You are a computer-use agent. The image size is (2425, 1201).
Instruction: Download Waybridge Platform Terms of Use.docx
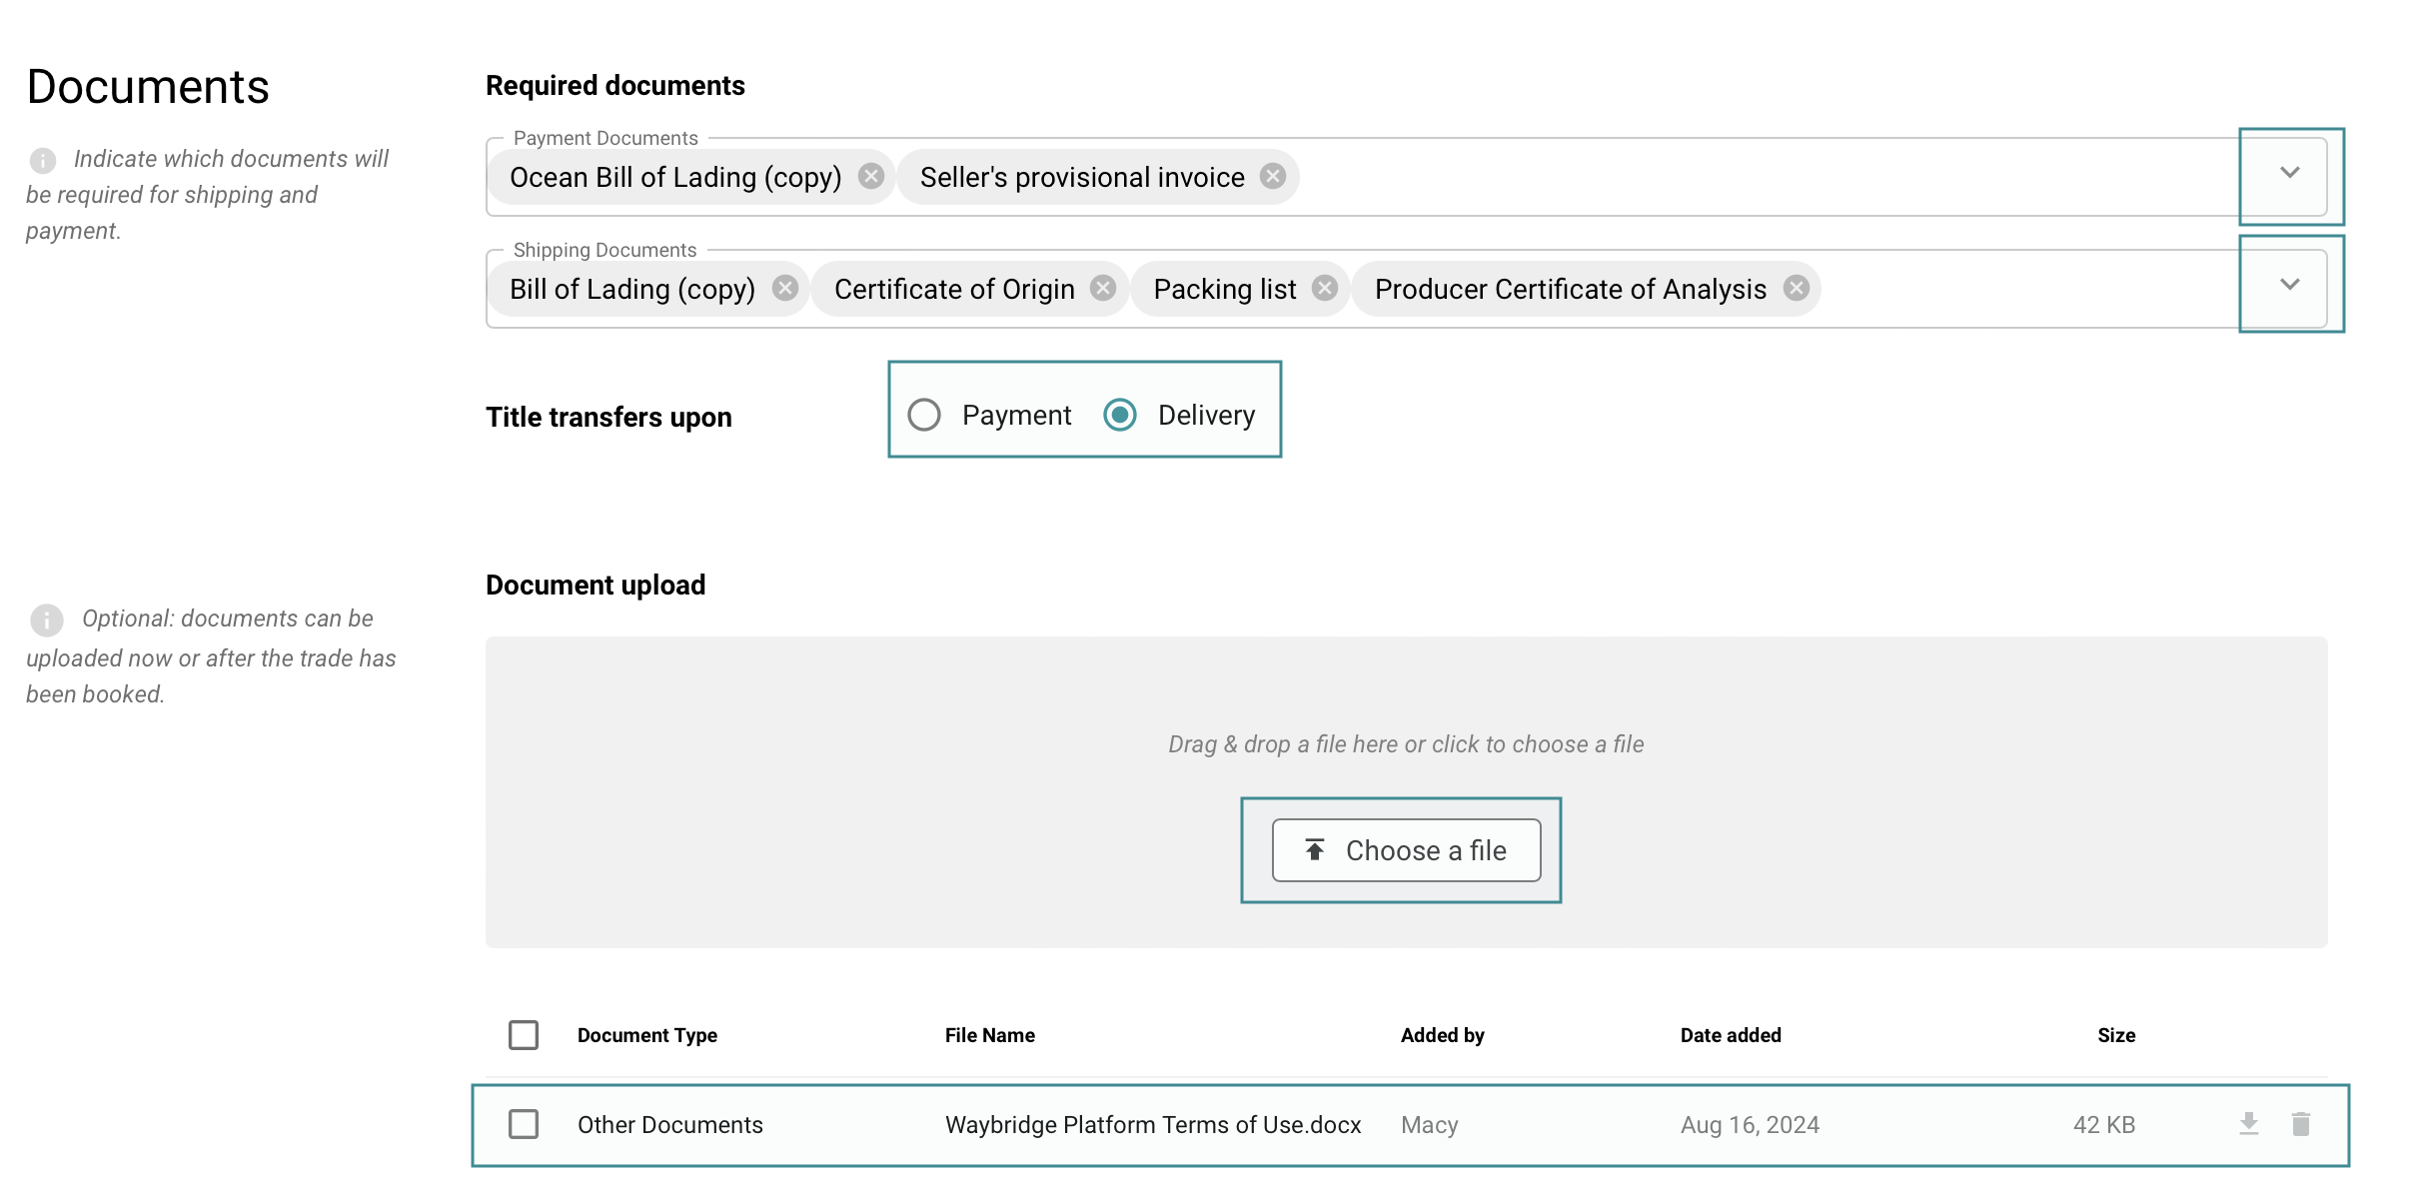(x=2248, y=1124)
